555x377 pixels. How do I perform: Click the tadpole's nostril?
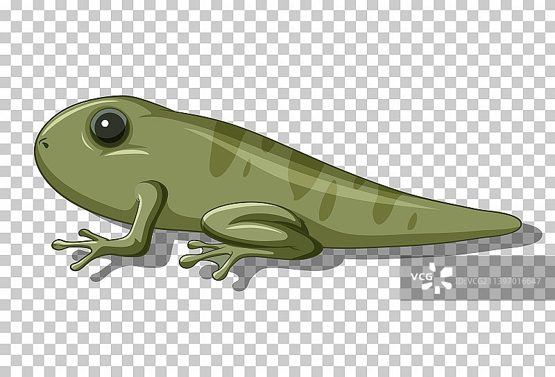coord(44,145)
